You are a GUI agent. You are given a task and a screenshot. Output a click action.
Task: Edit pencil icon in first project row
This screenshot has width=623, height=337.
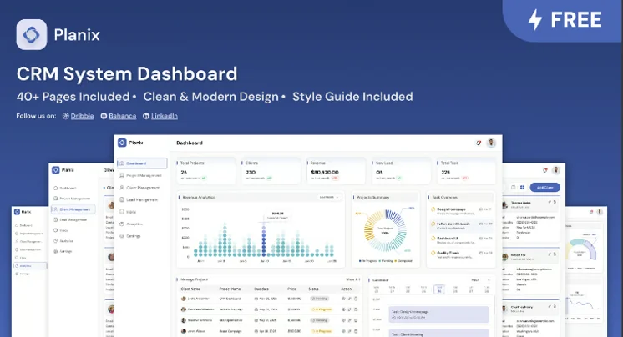point(350,299)
